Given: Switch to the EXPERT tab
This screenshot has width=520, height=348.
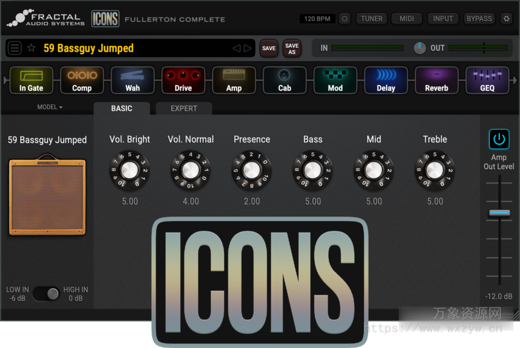Looking at the screenshot, I should [184, 108].
